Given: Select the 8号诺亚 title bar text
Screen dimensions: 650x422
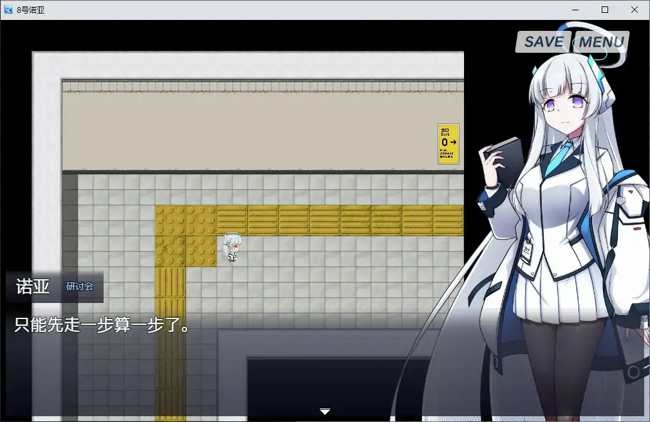Looking at the screenshot, I should tap(32, 10).
